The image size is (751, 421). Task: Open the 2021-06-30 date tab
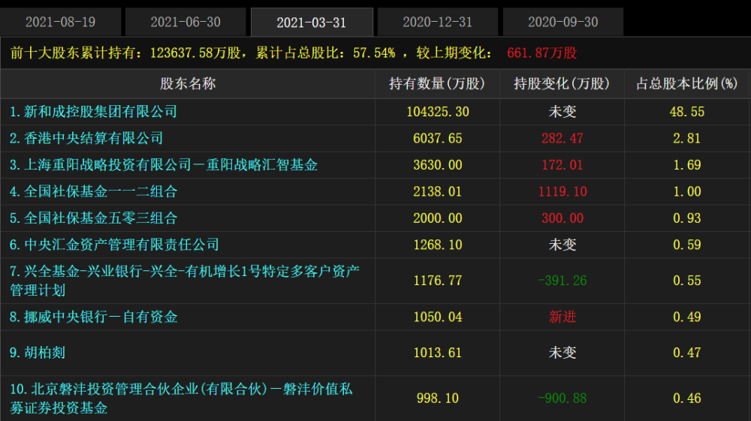pos(185,22)
